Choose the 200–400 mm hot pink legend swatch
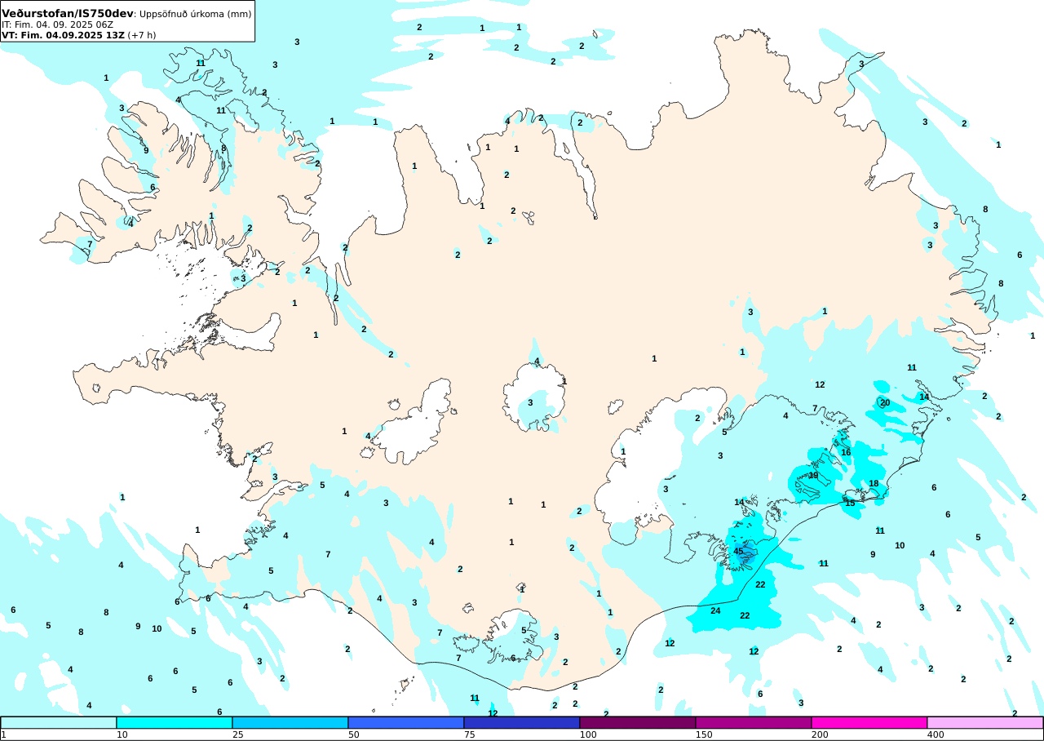This screenshot has height=741, width=1044. 869,722
